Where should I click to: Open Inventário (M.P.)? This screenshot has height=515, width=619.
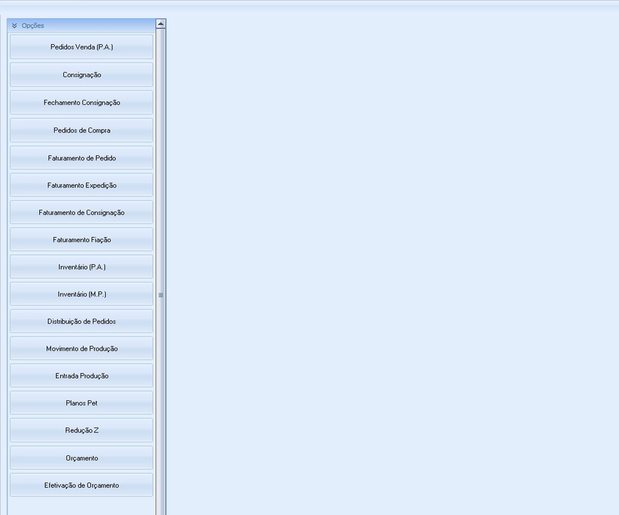pos(82,294)
